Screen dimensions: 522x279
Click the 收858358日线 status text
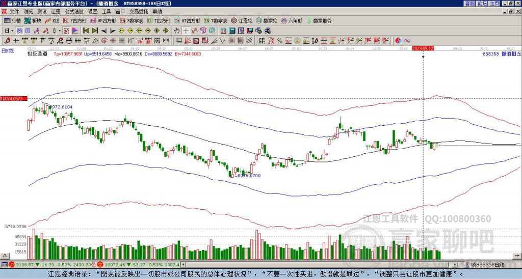pos(488,265)
